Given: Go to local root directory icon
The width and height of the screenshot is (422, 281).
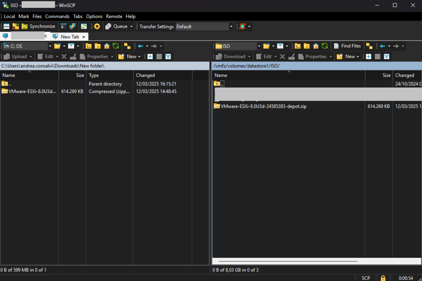Looking at the screenshot, I should point(97,46).
